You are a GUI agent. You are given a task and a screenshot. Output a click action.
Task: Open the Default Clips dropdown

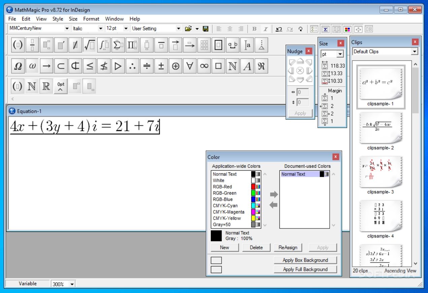[x=415, y=52]
